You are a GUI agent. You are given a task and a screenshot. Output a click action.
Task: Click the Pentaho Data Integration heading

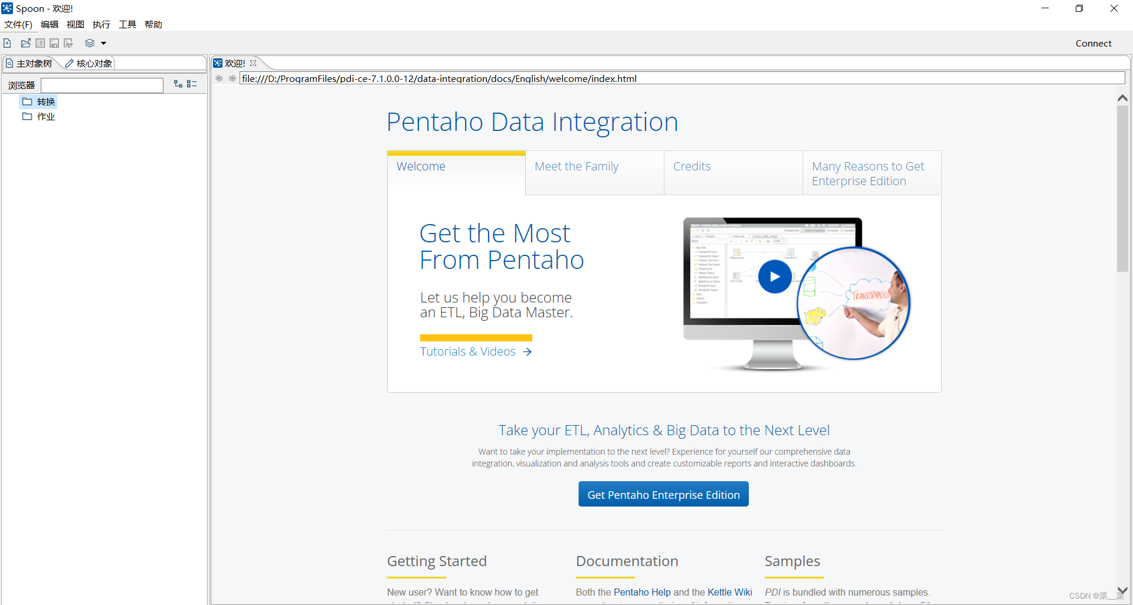532,122
